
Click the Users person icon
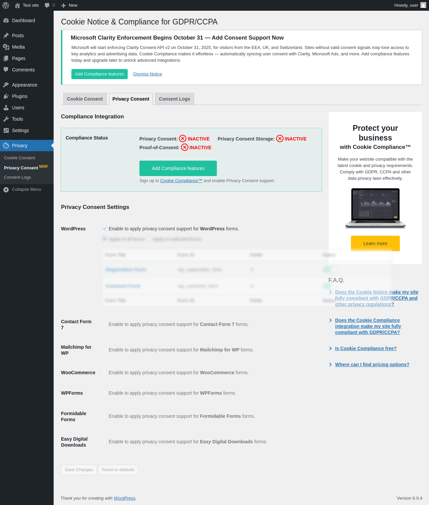(6, 108)
